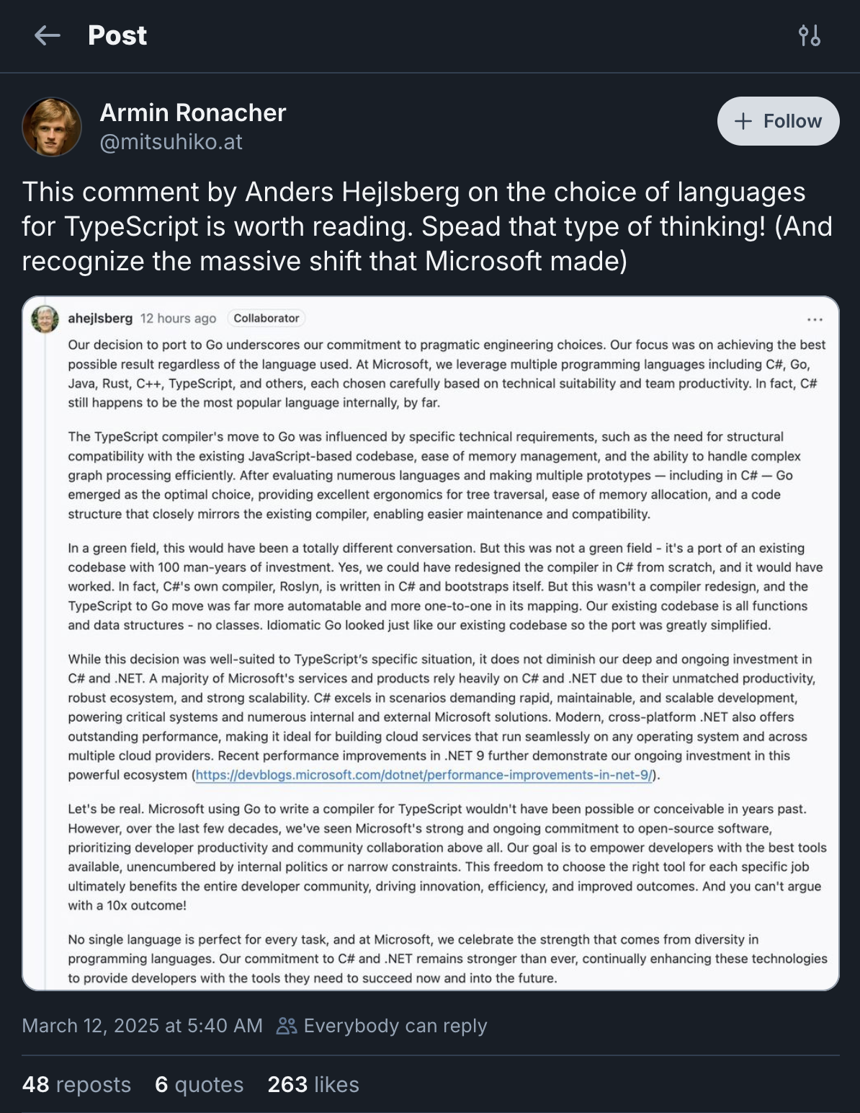Open Armin Ronacher's profile avatar
This screenshot has height=1113, width=860.
pos(52,127)
